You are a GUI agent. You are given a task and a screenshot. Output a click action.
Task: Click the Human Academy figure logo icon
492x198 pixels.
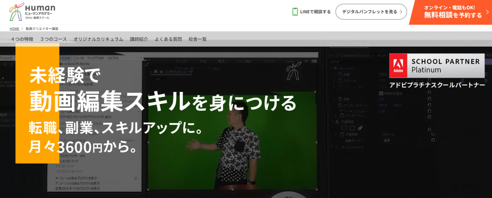click(x=16, y=12)
